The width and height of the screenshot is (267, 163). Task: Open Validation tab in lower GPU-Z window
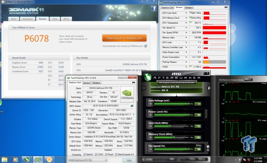pos(96,83)
